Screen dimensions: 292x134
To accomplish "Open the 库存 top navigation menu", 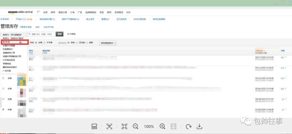I will click(53, 12).
